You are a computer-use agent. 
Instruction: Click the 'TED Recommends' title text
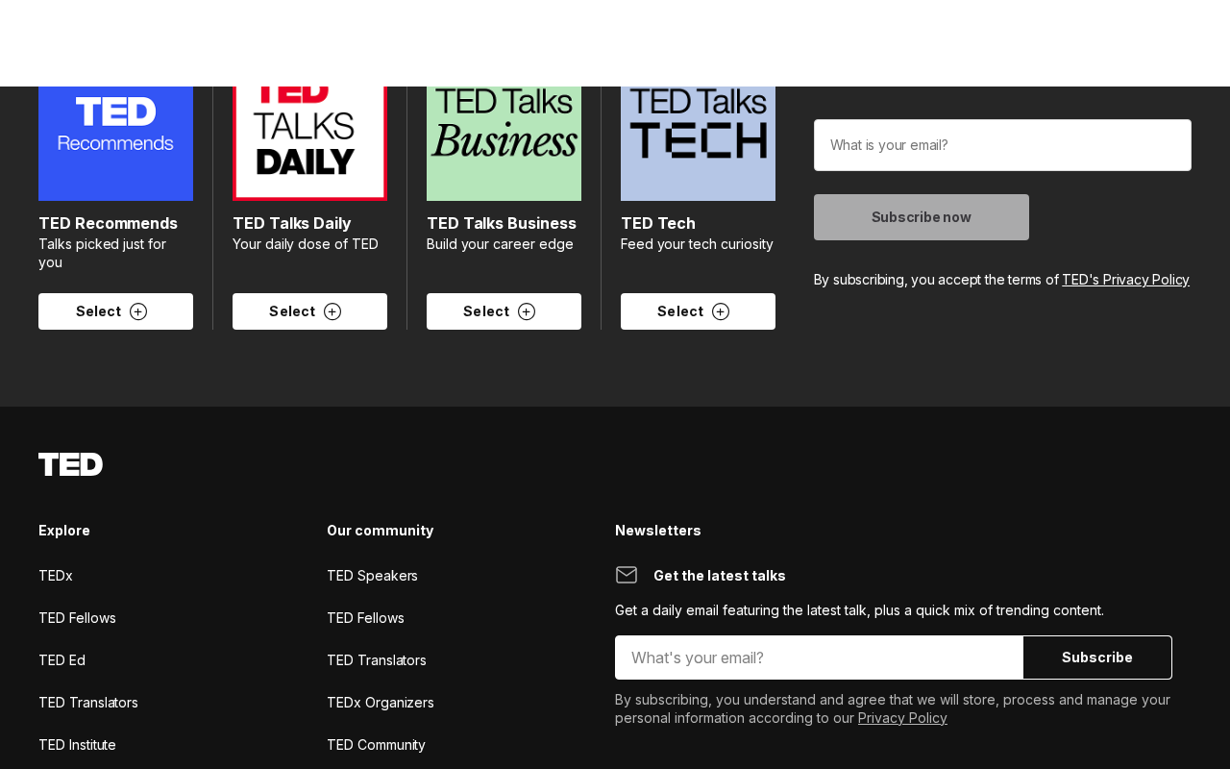point(108,223)
